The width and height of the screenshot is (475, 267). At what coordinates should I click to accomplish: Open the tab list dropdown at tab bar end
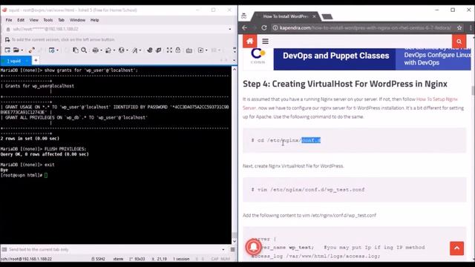pyautogui.click(x=235, y=61)
